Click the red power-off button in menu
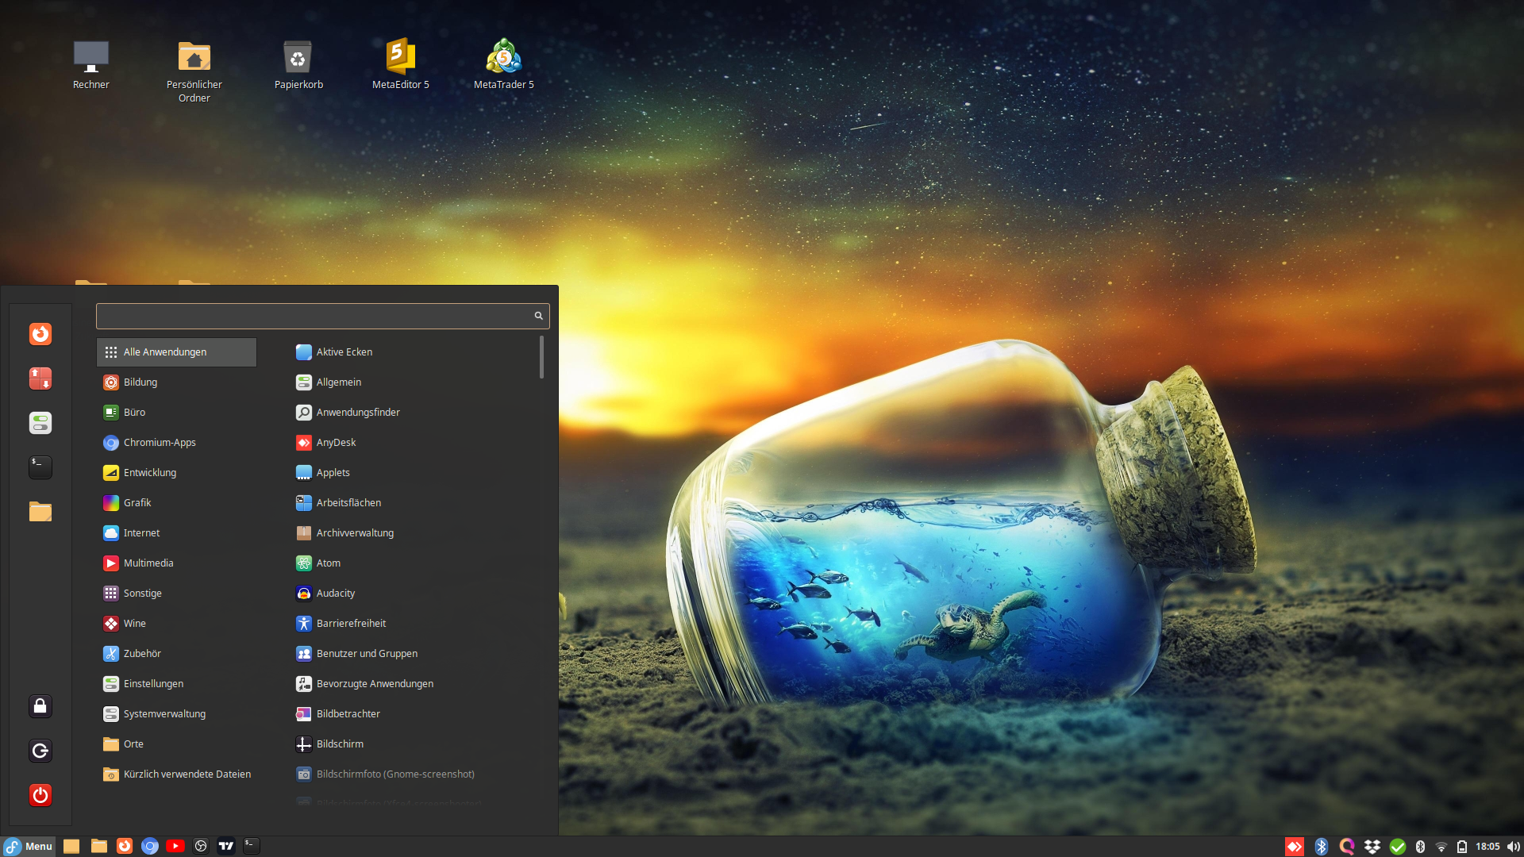The height and width of the screenshot is (857, 1524). (x=40, y=795)
